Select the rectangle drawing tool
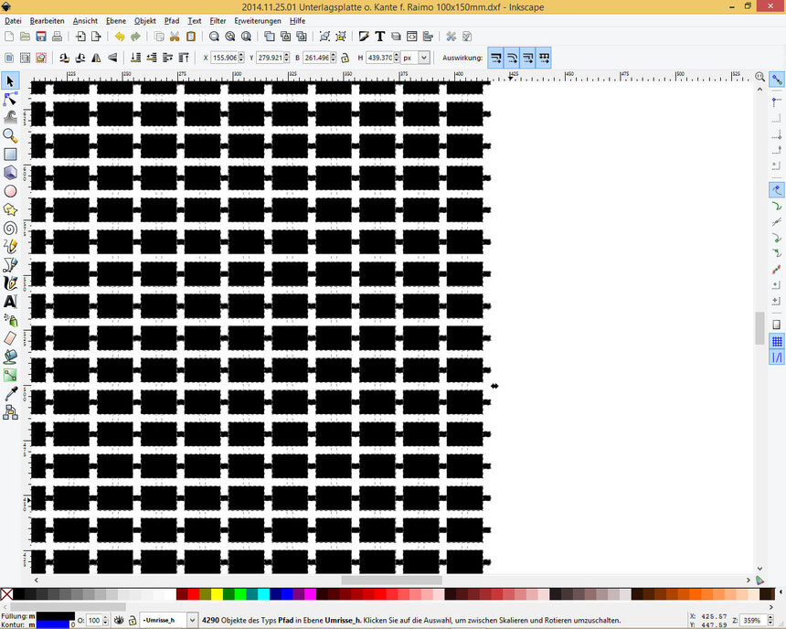786x629 pixels. 10,154
